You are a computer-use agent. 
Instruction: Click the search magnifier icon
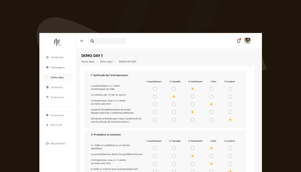click(x=92, y=41)
